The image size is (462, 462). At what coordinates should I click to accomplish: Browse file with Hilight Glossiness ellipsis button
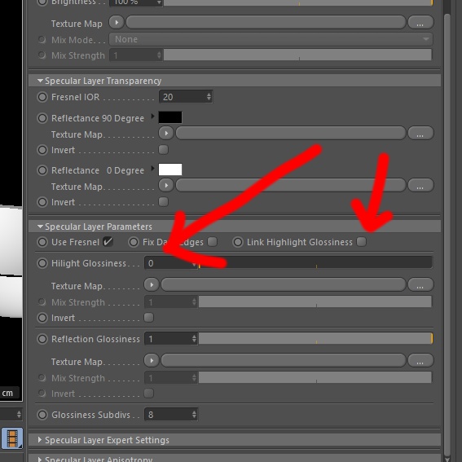tap(420, 285)
